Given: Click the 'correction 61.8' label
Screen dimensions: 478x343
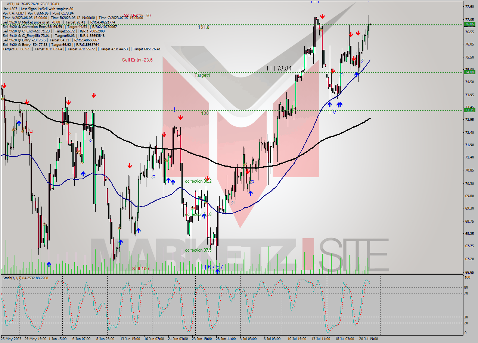Looking at the screenshot, I should (x=198, y=214).
